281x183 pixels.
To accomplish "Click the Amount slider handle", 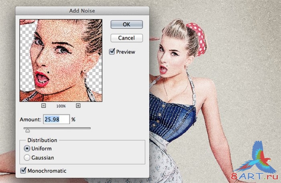I will (x=27, y=130).
